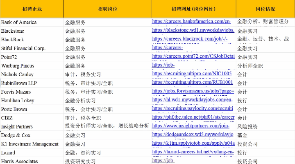295x164 pixels.
Task: Select the Forvis Mazars cell
Action: (32, 92)
